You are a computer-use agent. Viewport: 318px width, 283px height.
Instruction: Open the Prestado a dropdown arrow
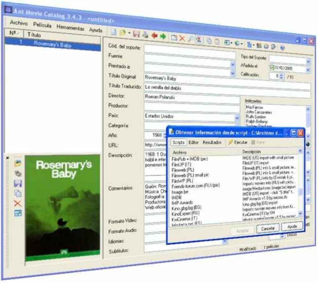[x=233, y=73]
